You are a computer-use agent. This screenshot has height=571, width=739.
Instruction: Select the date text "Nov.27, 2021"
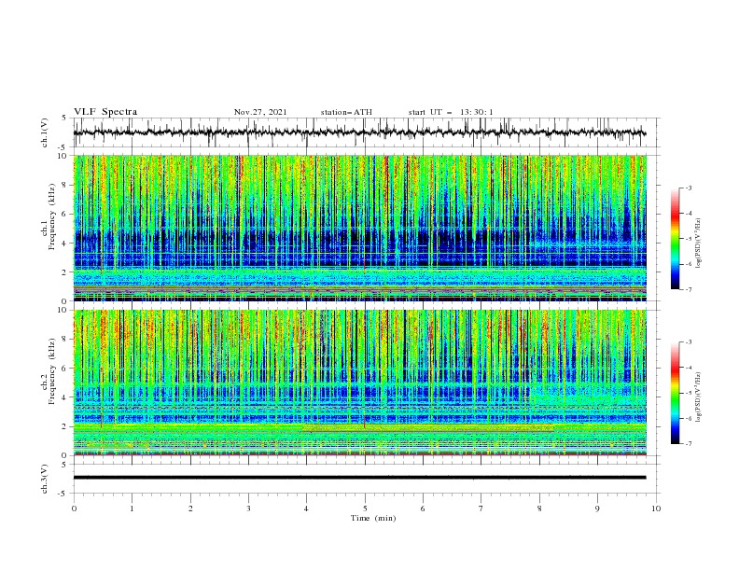click(x=260, y=112)
